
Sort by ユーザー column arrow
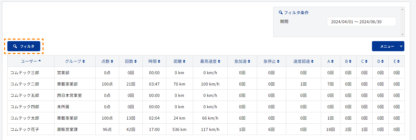point(40,61)
